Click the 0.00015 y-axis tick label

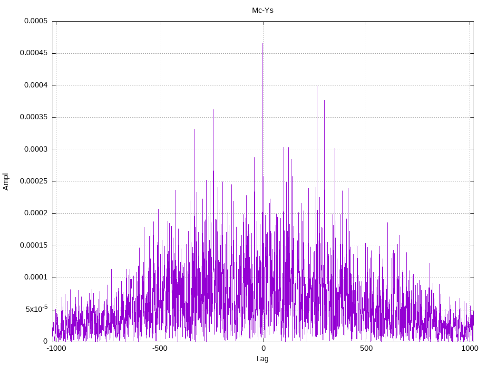[x=34, y=246]
